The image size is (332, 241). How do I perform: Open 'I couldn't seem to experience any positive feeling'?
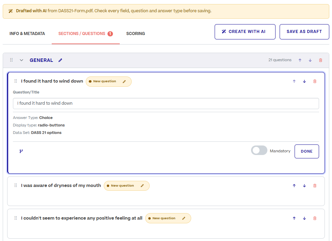82,218
